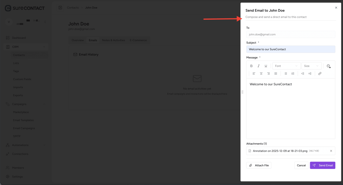Image resolution: width=343 pixels, height=185 pixels.
Task: Toggle bold formatting in message toolbar
Action: (251, 66)
